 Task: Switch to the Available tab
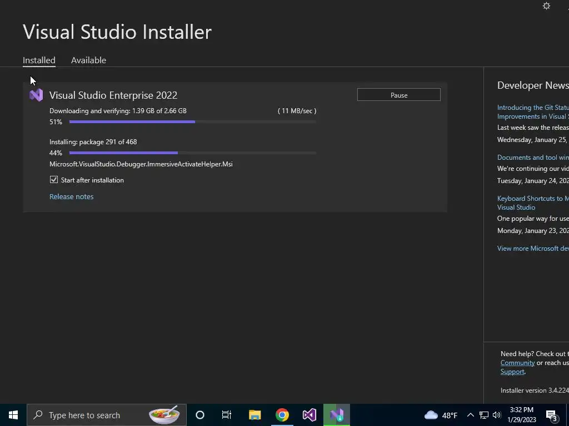click(x=88, y=60)
